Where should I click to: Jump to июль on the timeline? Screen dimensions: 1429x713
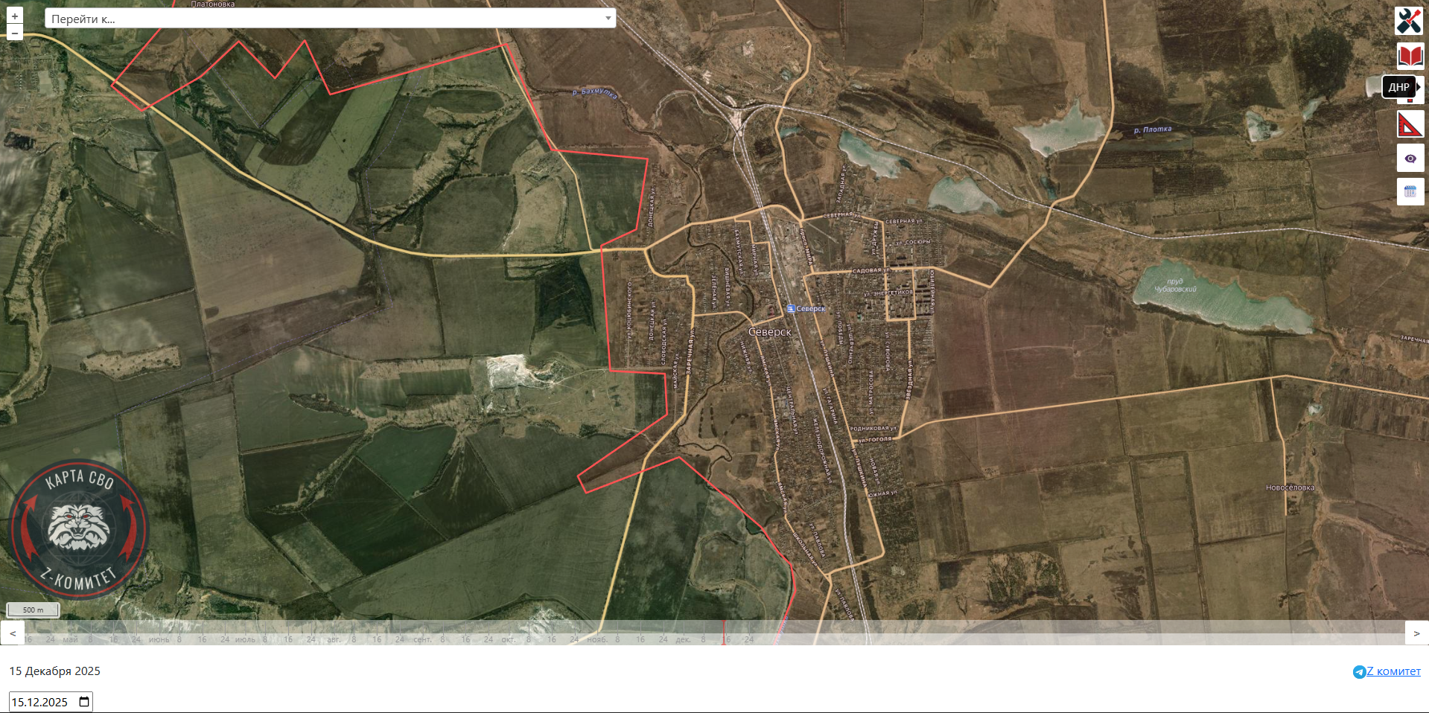click(245, 639)
